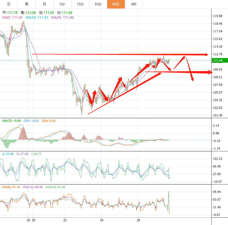This screenshot has height=225, width=228.
Task: Click the J: 39.77 KDJ label
Action: (36, 154)
